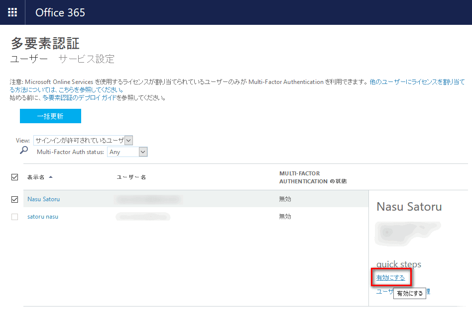Click 無効 status in Nasu Satoru row
472x312 pixels.
click(x=285, y=199)
